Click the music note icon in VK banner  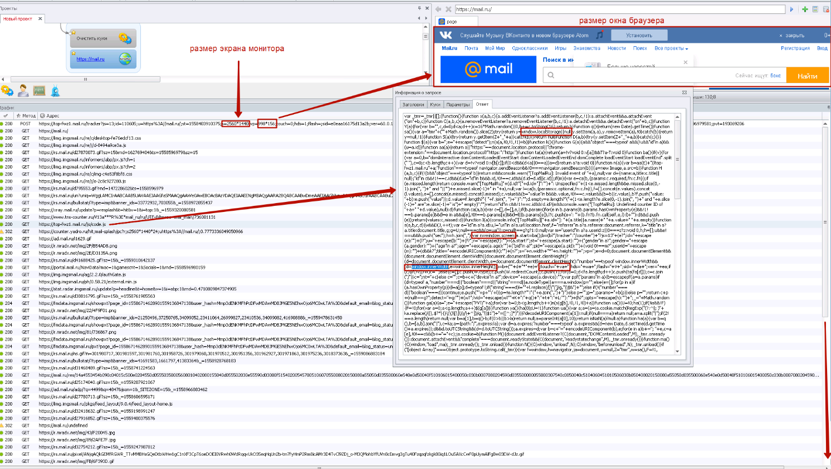click(600, 35)
